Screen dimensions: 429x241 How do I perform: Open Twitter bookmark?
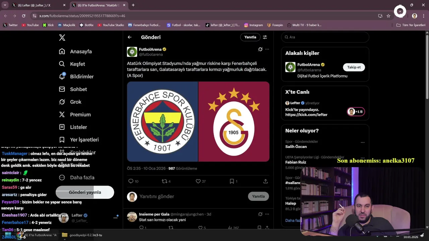coord(10,25)
